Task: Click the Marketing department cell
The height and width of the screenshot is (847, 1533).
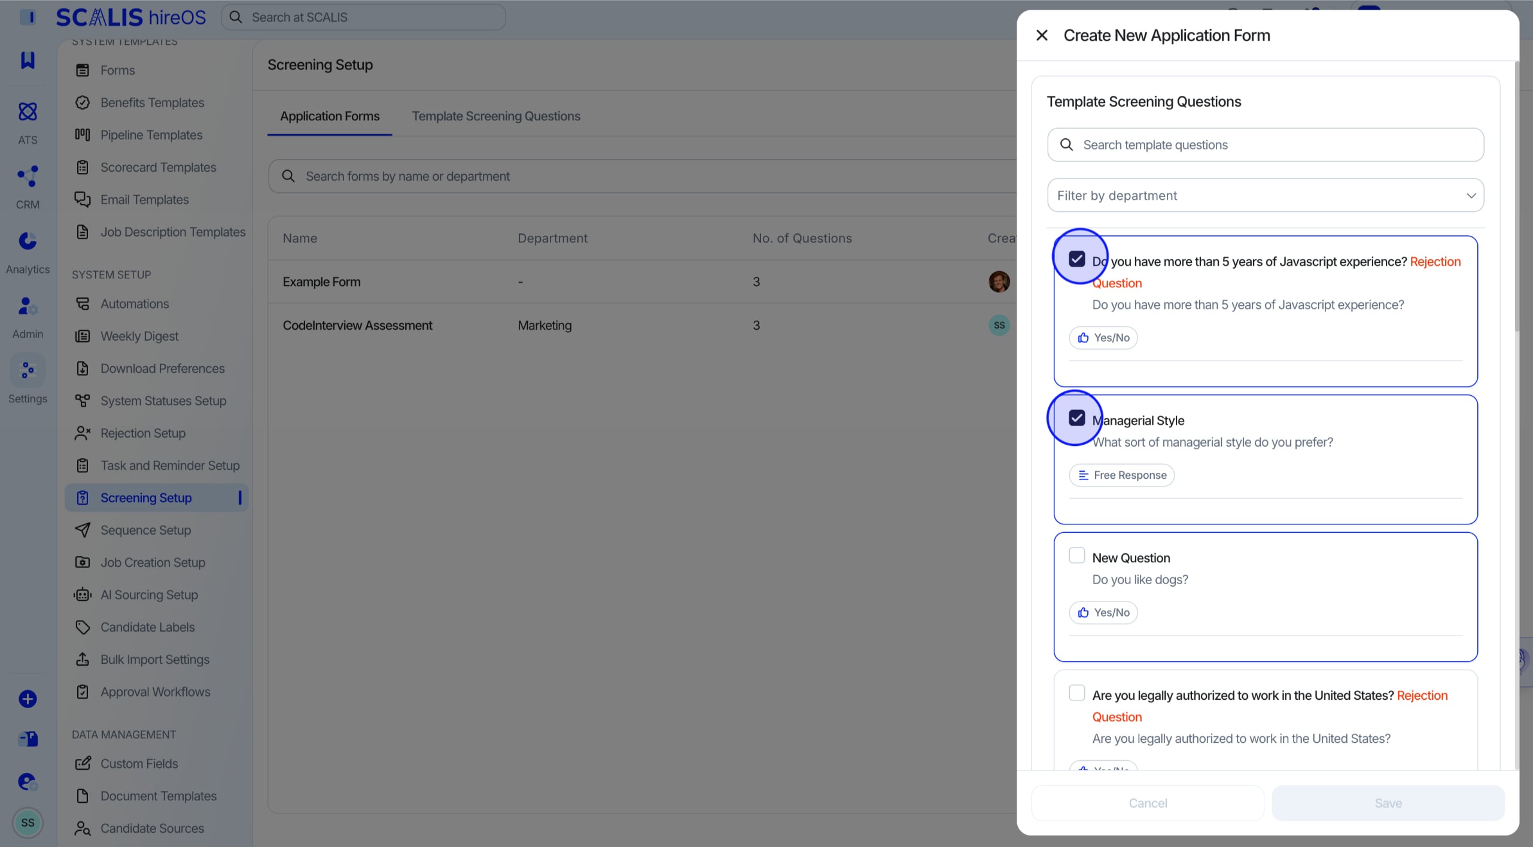Action: click(x=545, y=325)
